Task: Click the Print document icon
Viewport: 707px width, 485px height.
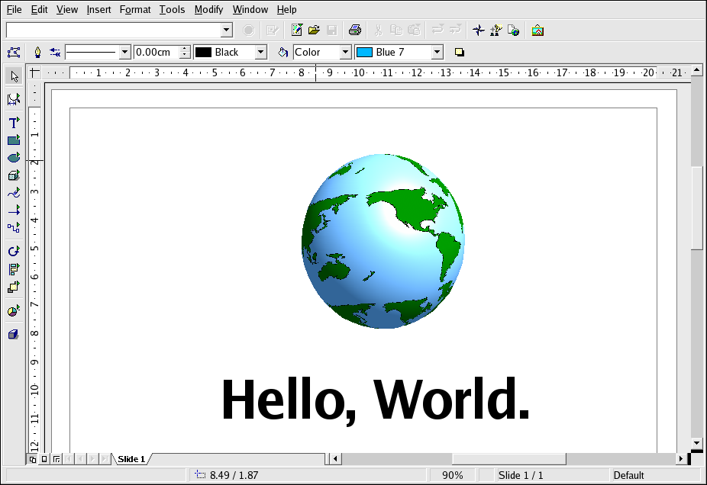Action: [x=355, y=31]
